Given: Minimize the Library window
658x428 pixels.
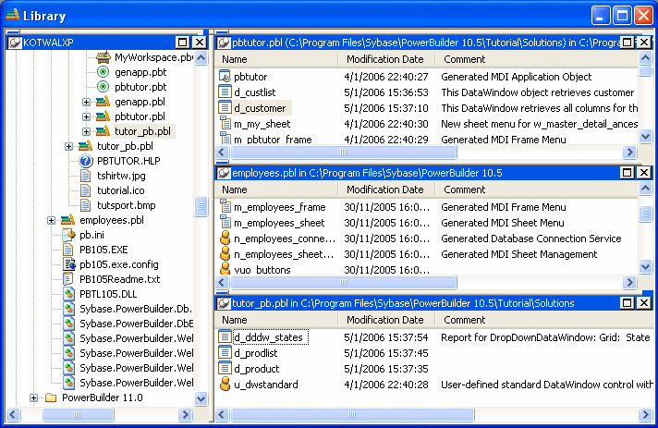Looking at the screenshot, I should (600, 16).
